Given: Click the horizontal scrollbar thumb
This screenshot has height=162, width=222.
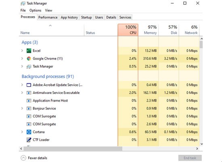Looking at the screenshot, I should tap(73, 149).
